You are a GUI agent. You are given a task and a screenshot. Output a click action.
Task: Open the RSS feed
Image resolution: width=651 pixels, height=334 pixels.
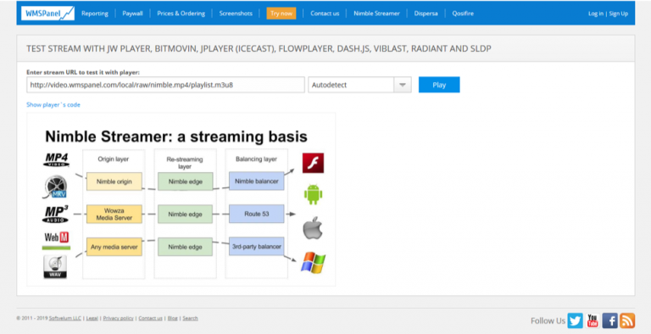click(x=627, y=320)
